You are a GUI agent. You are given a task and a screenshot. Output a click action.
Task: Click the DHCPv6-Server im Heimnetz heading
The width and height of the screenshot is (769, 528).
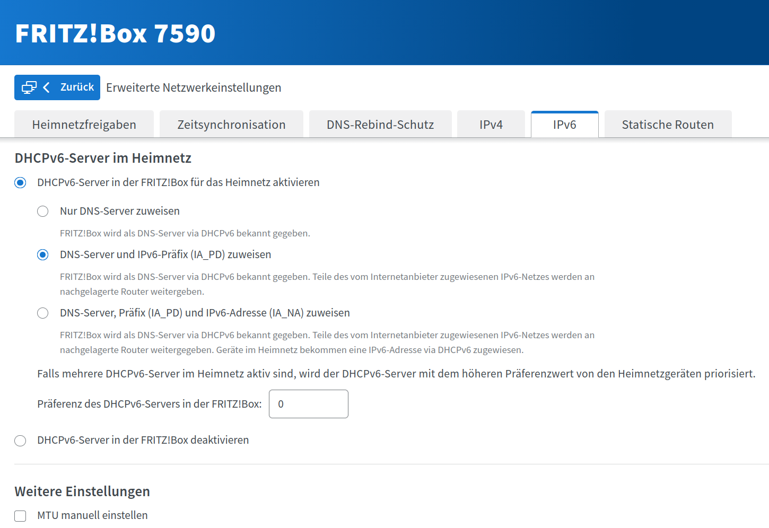(x=103, y=158)
